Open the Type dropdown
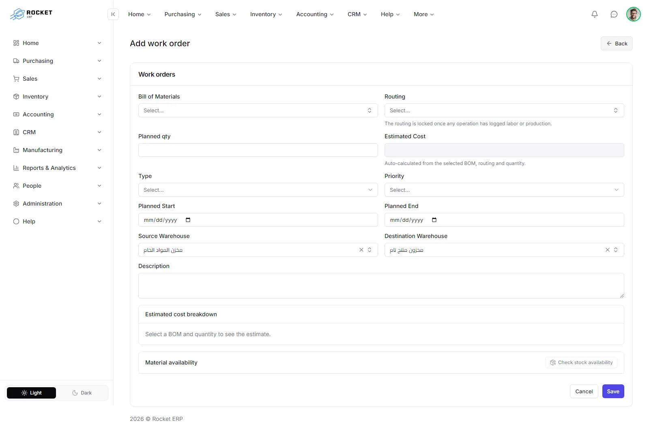 coord(258,190)
